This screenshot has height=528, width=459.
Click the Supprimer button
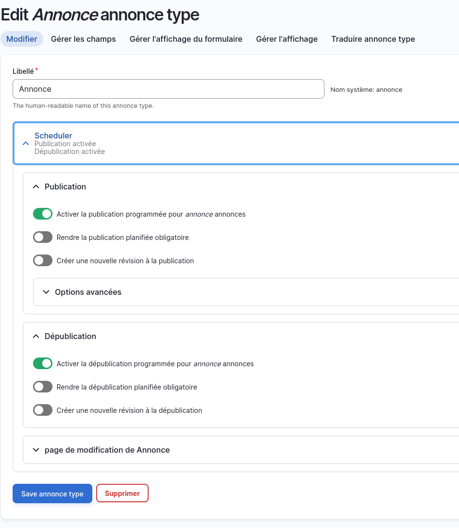click(122, 493)
